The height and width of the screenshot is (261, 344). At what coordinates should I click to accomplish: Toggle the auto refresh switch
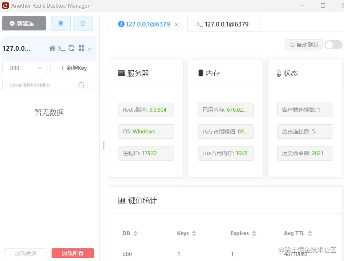333,45
